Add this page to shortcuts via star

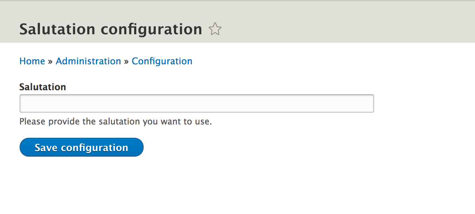215,29
